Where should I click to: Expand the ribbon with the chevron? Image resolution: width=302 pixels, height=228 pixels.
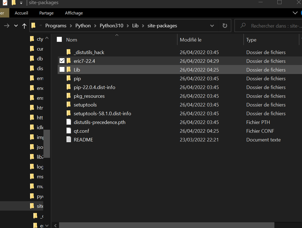point(295,13)
